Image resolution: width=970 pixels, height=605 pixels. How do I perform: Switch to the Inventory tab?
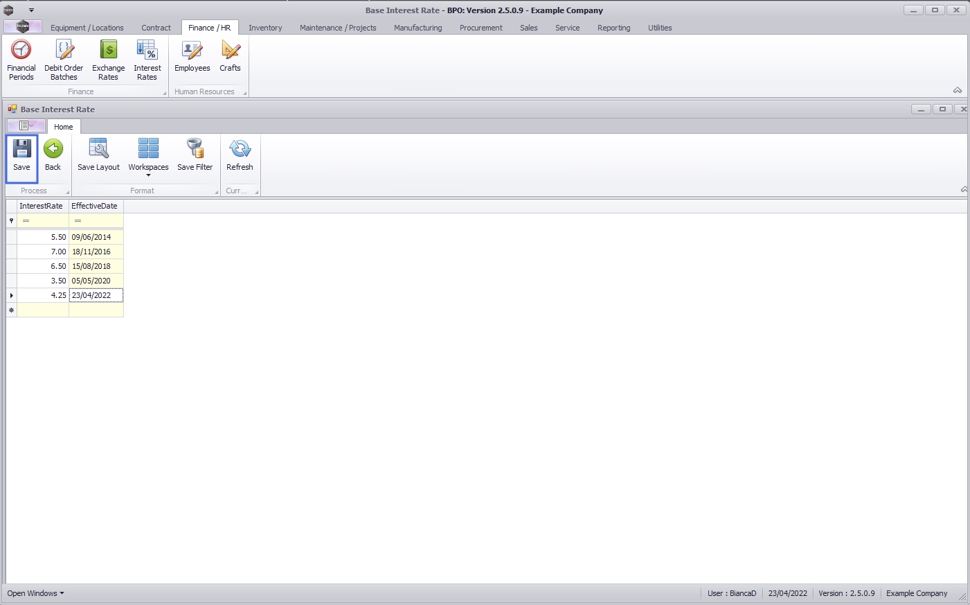coord(265,28)
